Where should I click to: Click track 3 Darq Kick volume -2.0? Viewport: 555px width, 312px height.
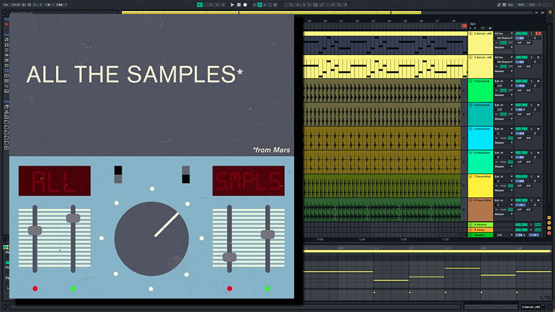pos(521,86)
